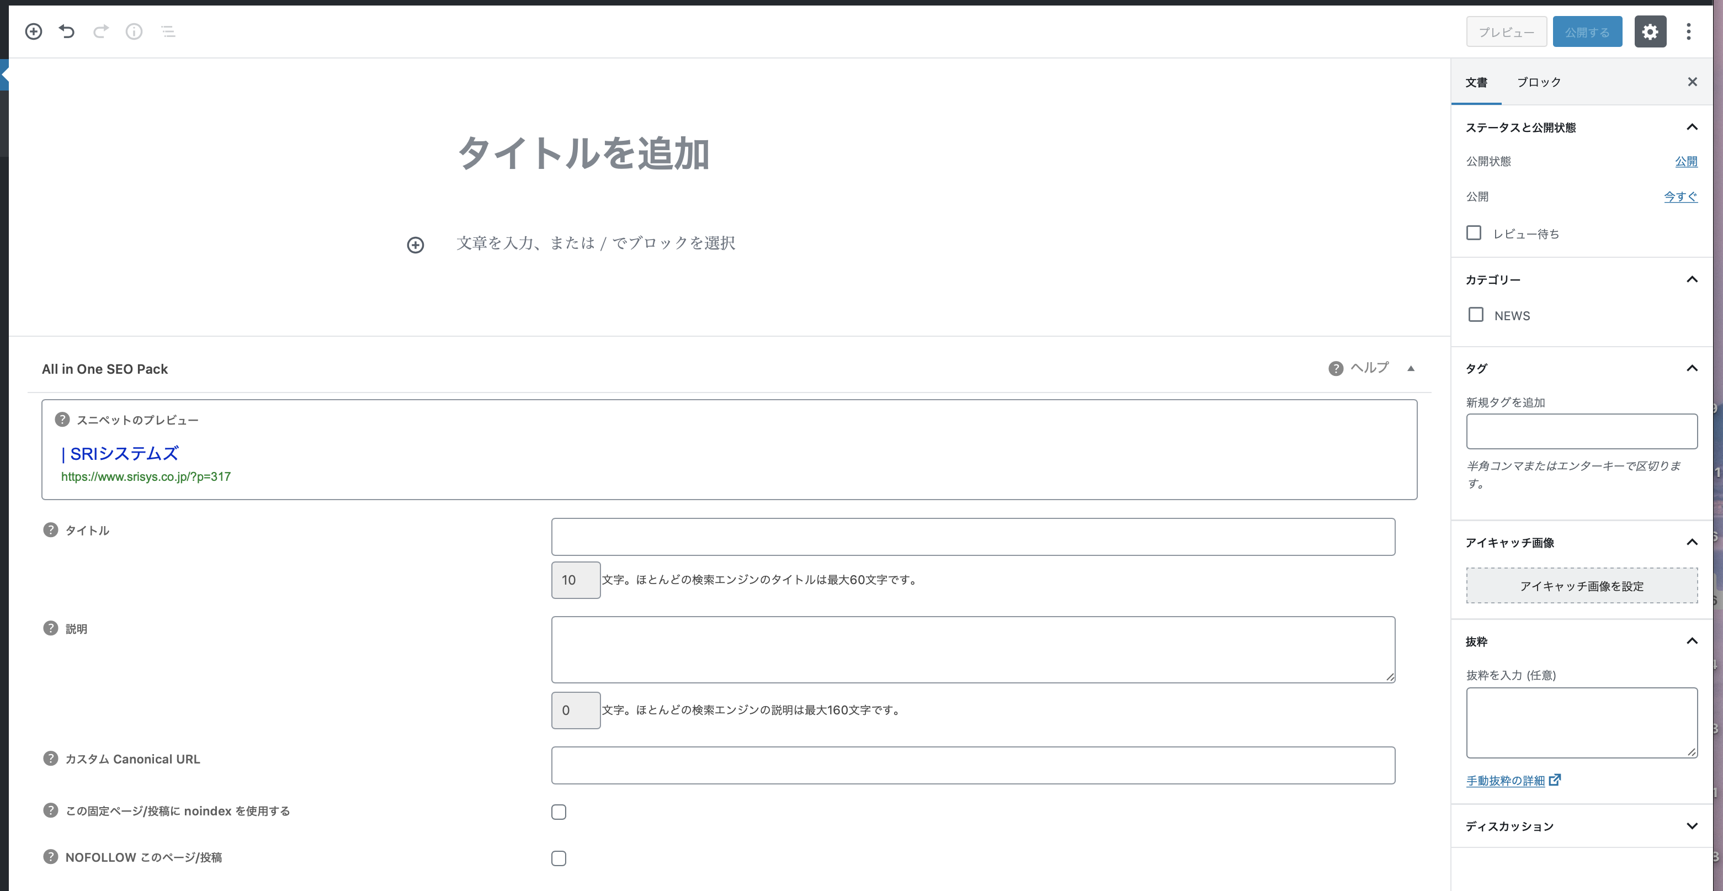
Task: Click help icon next to 説明 field
Action: pyautogui.click(x=51, y=628)
